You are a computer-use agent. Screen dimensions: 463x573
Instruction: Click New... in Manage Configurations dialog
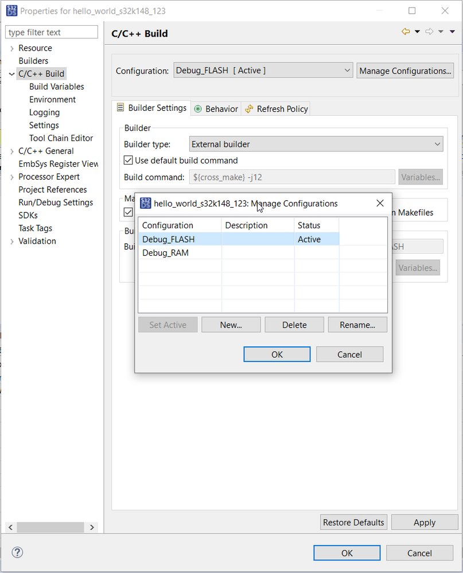click(231, 325)
